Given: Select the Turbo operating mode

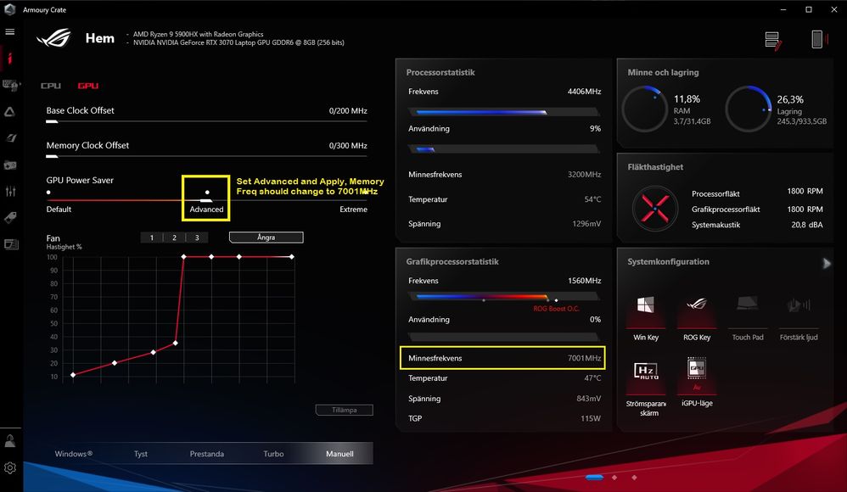Looking at the screenshot, I should click(x=273, y=454).
